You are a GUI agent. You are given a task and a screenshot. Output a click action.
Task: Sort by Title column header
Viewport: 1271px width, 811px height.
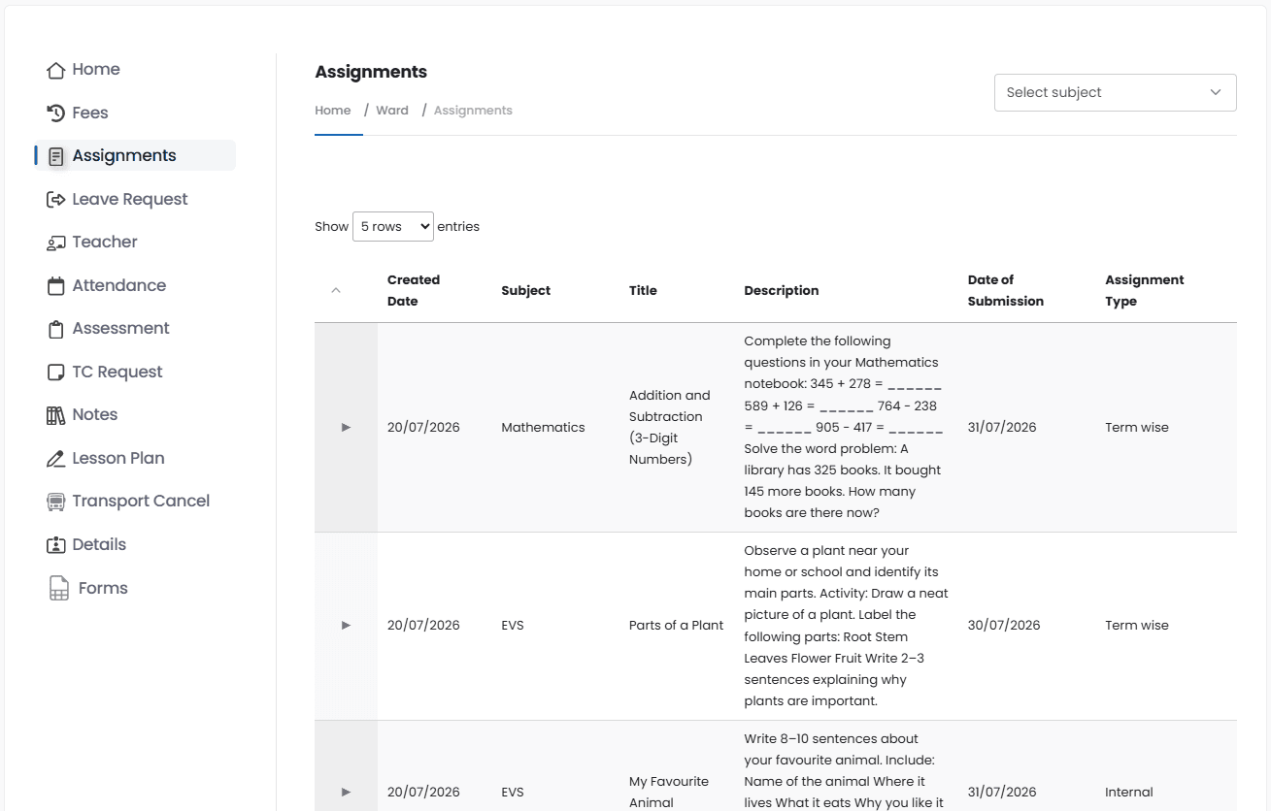(x=643, y=290)
